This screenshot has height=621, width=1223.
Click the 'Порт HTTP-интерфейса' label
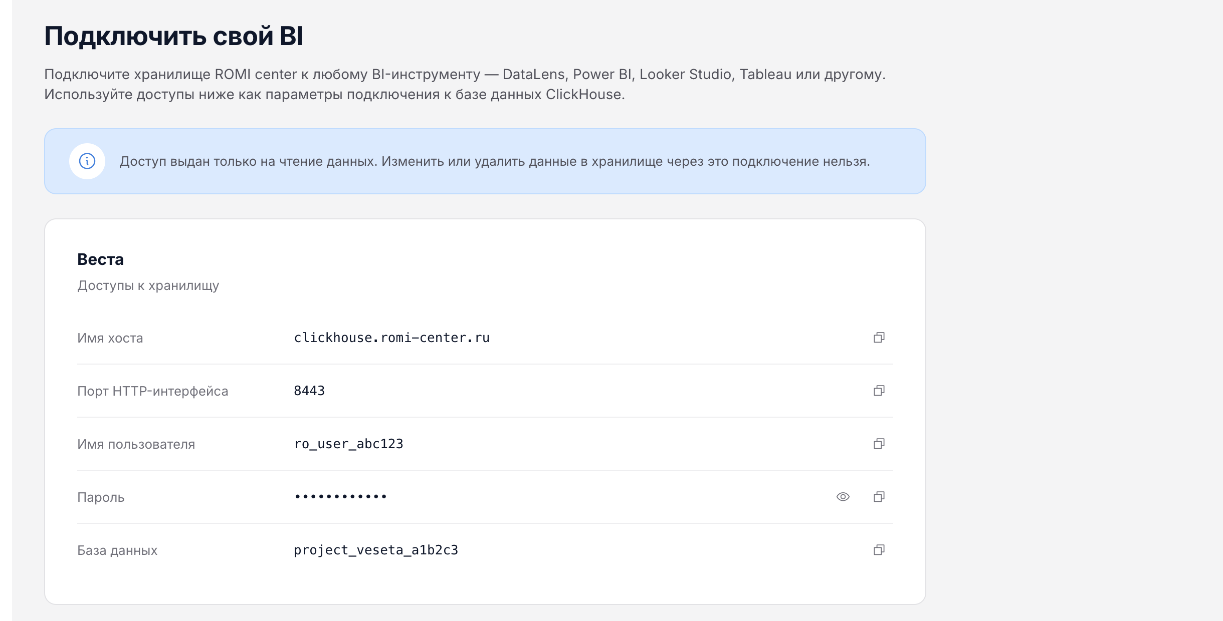(153, 391)
